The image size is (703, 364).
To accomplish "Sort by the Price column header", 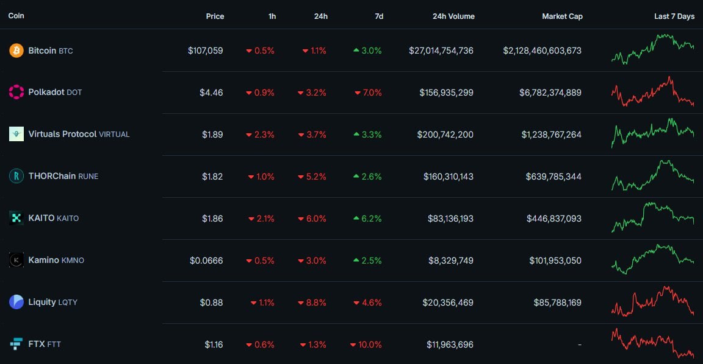I will tap(215, 16).
